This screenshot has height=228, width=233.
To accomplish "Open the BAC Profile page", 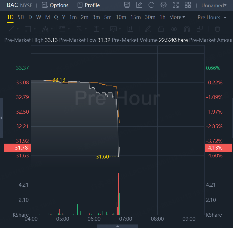I will pos(88,5).
